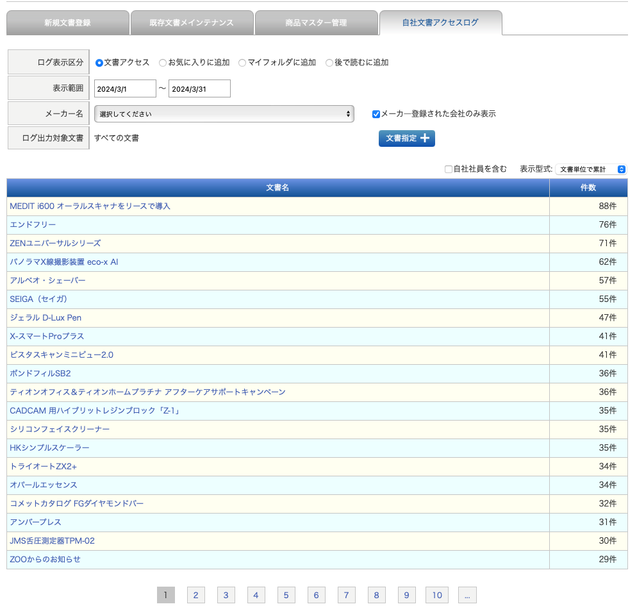The height and width of the screenshot is (611, 637).
Task: Go to page 10
Action: [x=437, y=595]
